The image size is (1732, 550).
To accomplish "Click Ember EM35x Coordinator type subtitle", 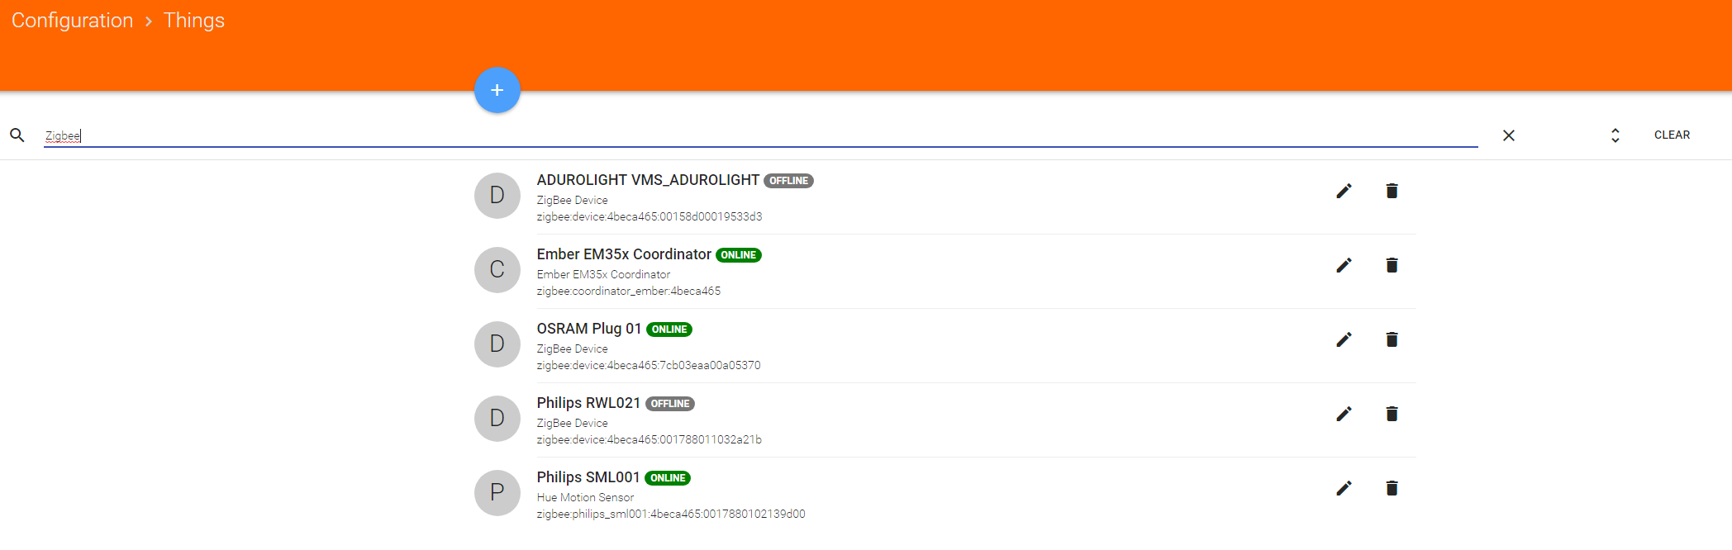I will (x=603, y=274).
